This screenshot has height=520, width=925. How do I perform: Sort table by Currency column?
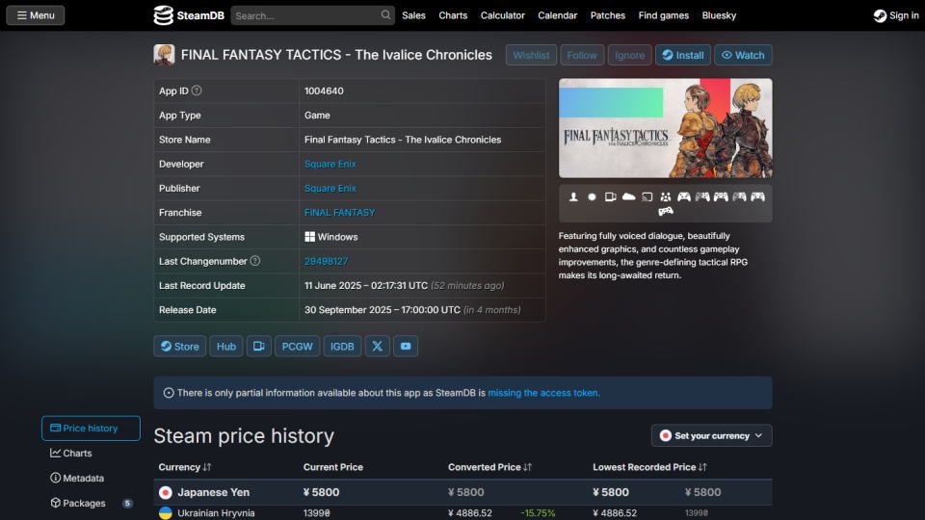click(x=185, y=467)
